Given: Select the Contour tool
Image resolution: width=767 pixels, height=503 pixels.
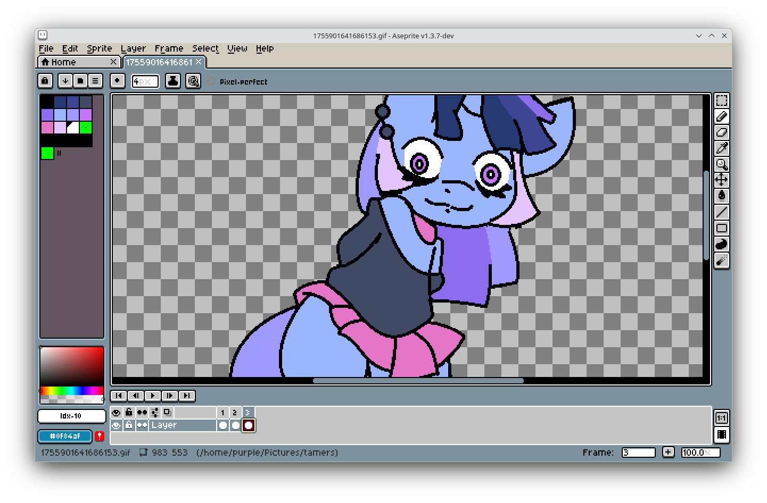Looking at the screenshot, I should [721, 244].
